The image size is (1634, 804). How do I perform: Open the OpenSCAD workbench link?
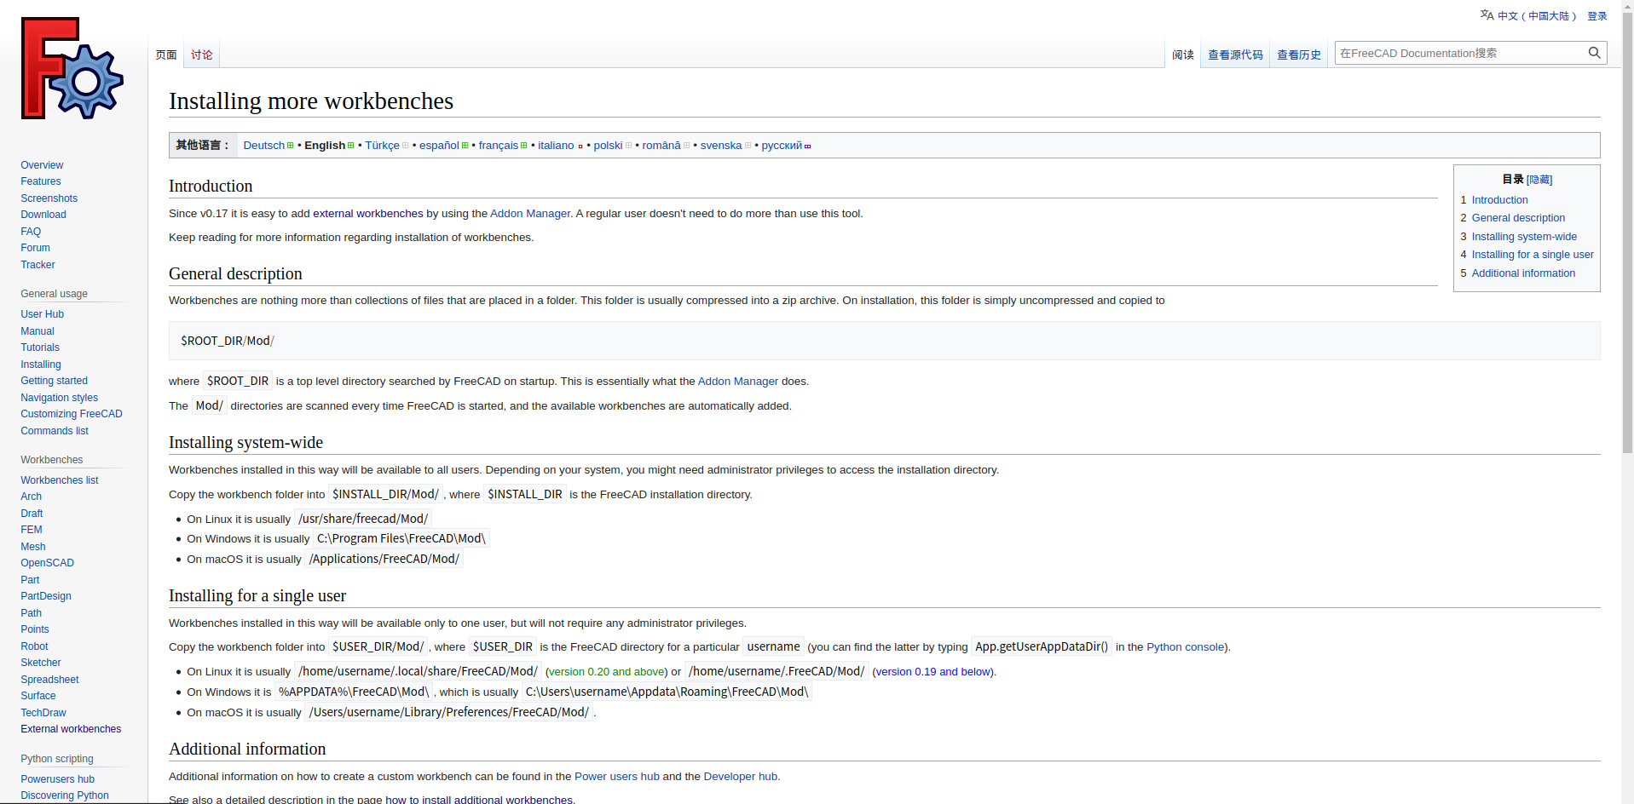click(47, 563)
